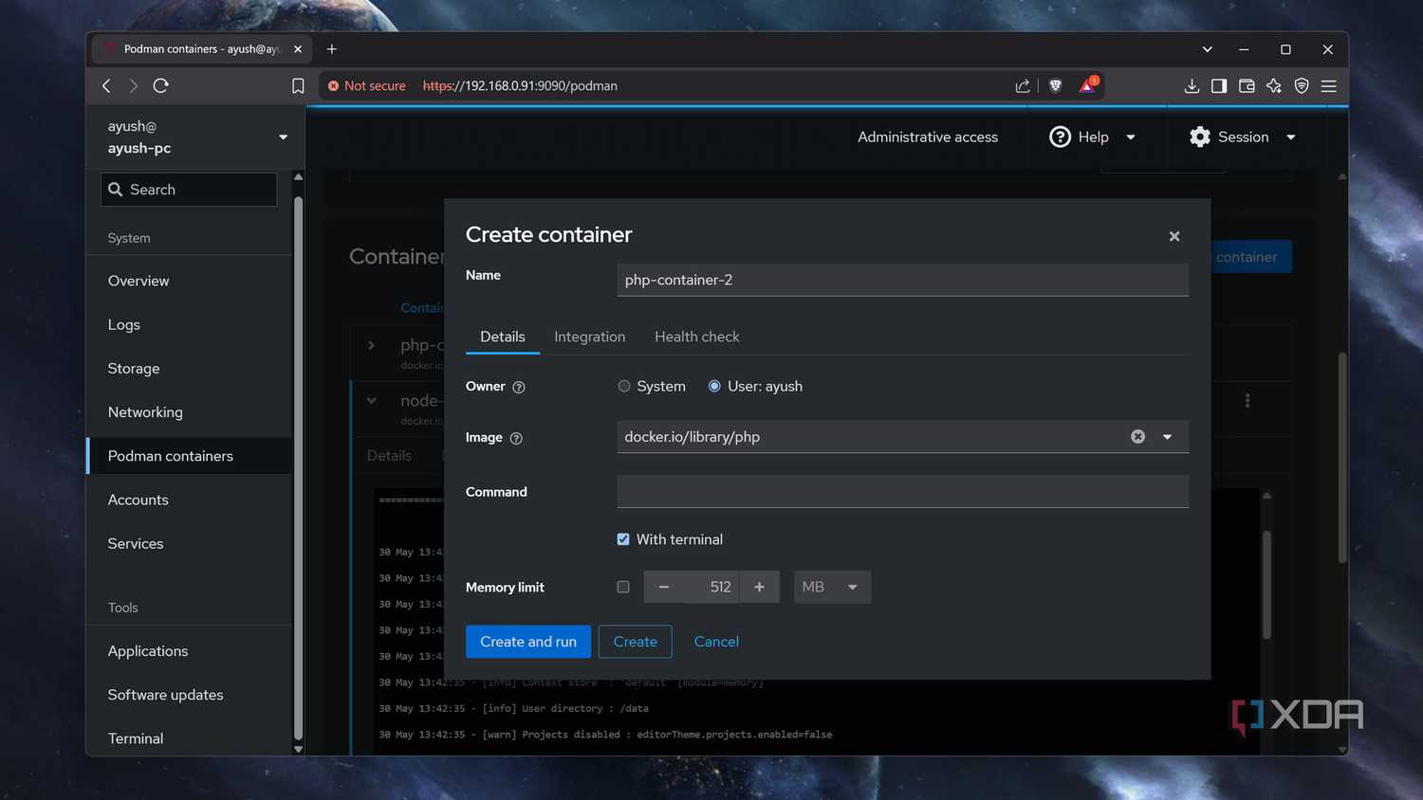The image size is (1423, 800).
Task: Open the node container kebab actions menu
Action: click(x=1247, y=401)
